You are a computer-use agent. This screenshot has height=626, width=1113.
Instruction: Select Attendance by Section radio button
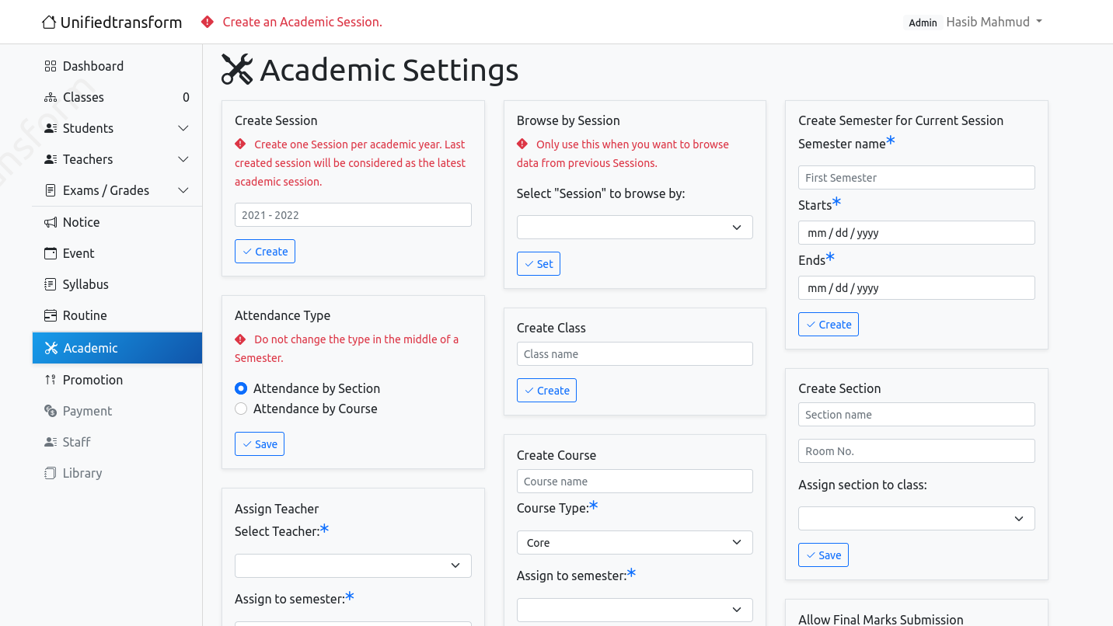pyautogui.click(x=241, y=388)
